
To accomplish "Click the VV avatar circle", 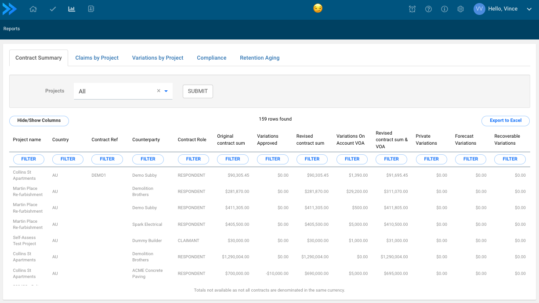I will point(479,9).
